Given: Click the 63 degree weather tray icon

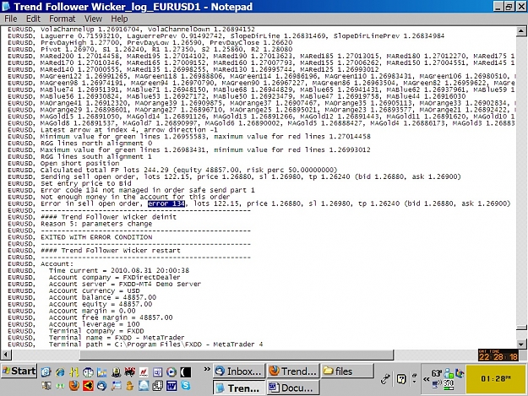Looking at the screenshot, I should [437, 373].
